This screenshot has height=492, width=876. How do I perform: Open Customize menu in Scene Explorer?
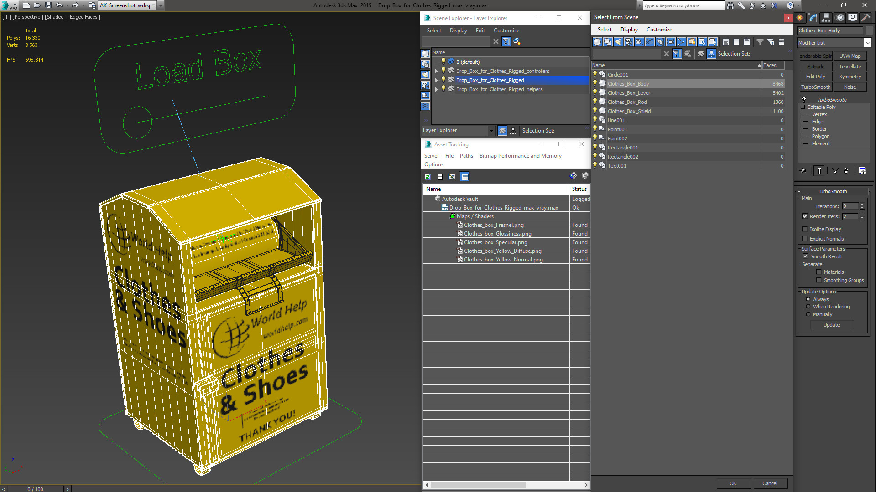click(x=506, y=31)
